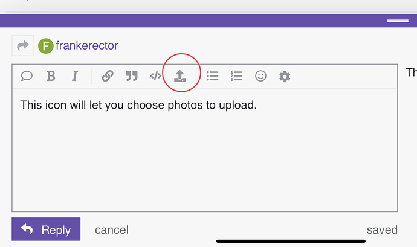Insert a hyperlink using the link icon

pyautogui.click(x=108, y=76)
